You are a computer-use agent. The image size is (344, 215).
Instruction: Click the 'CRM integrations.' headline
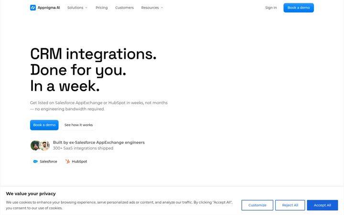point(93,54)
